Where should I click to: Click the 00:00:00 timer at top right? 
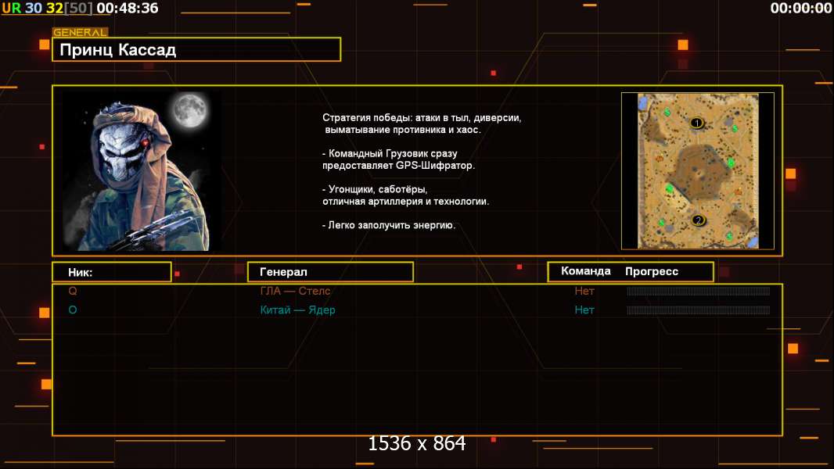801,8
